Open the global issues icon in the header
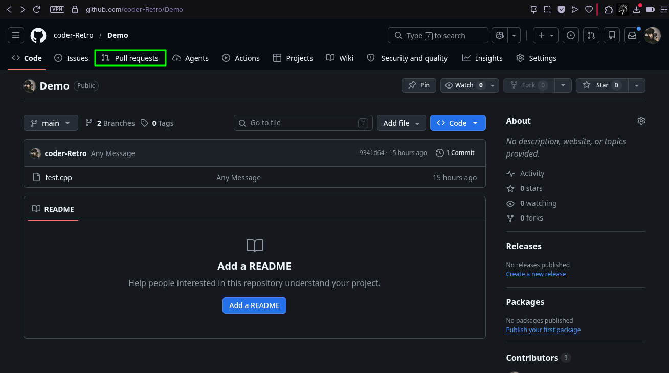Image resolution: width=669 pixels, height=373 pixels. [571, 35]
